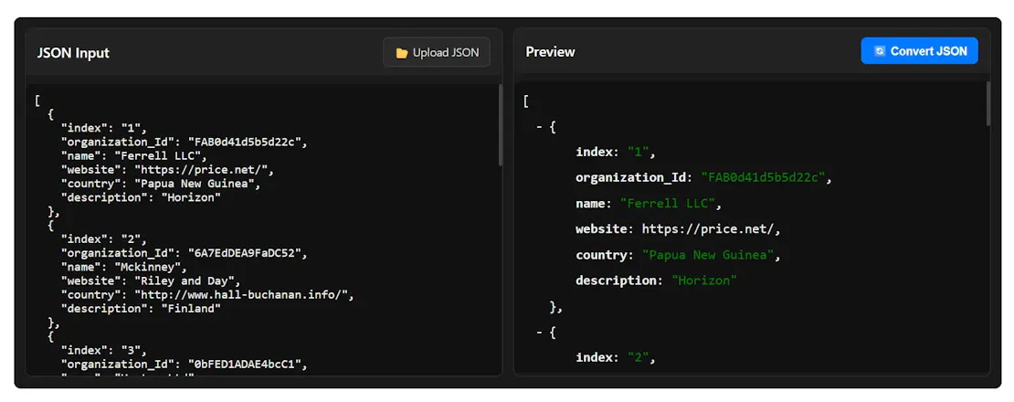Viewport: 1014px width, 402px height.
Task: Click the "http://www.hall-buchanan.info/" line in JSON Input
Action: click(x=208, y=295)
